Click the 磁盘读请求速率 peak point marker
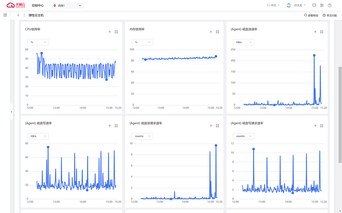This screenshot has height=213, width=342. click(x=216, y=145)
